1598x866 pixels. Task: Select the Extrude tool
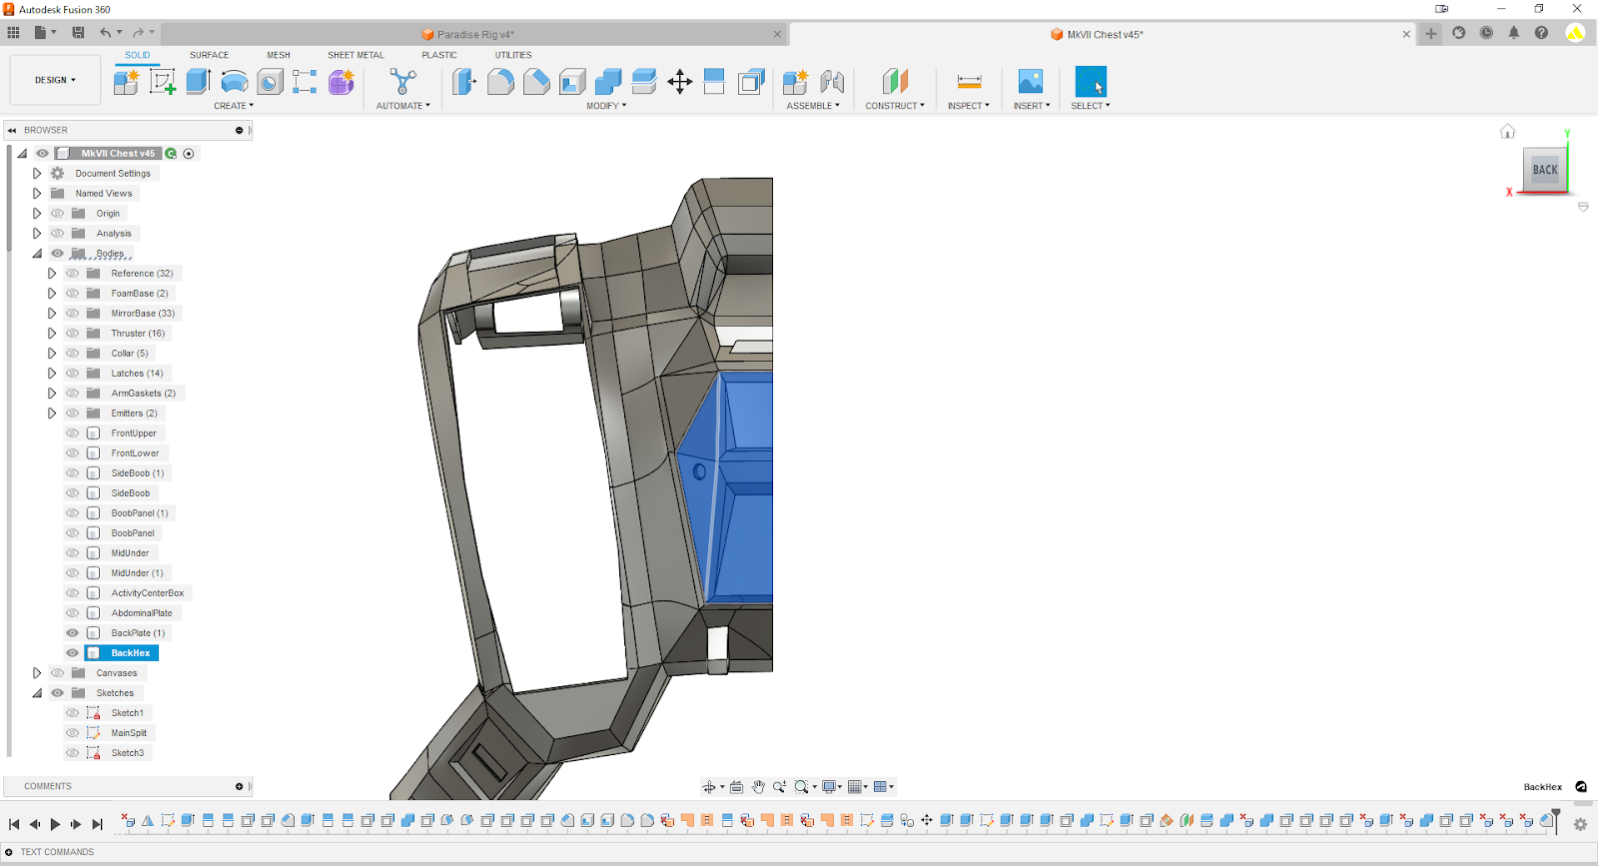tap(198, 82)
